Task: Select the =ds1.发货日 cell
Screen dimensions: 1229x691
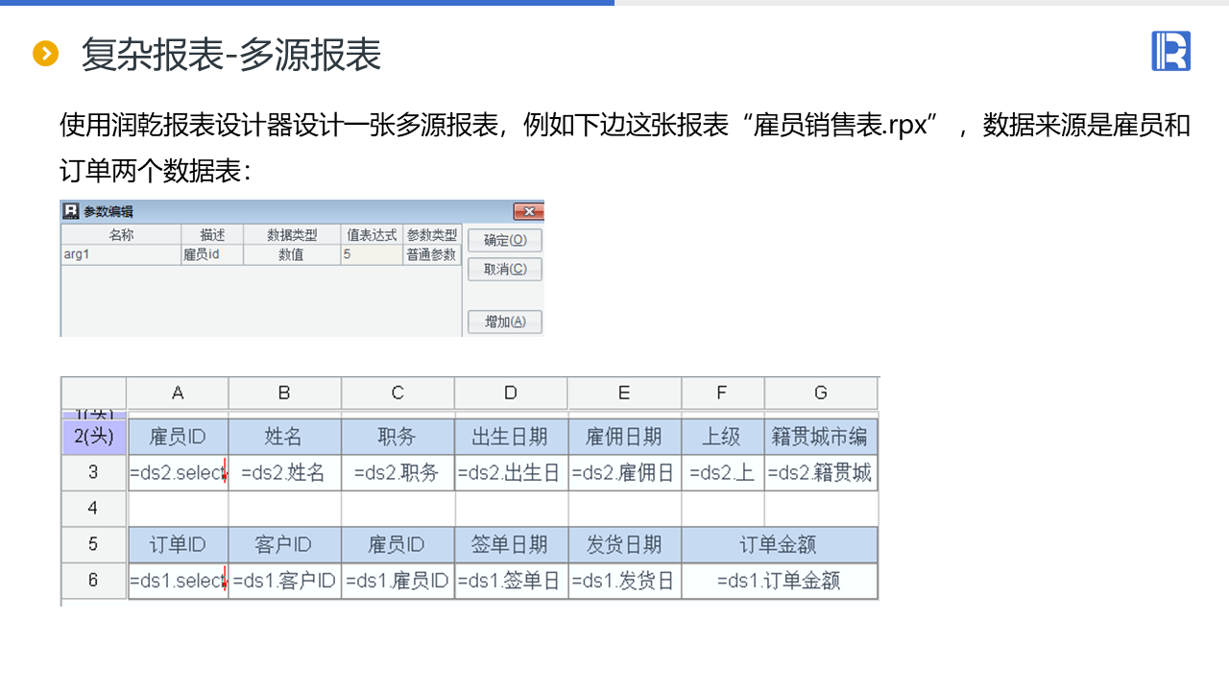Action: [624, 581]
